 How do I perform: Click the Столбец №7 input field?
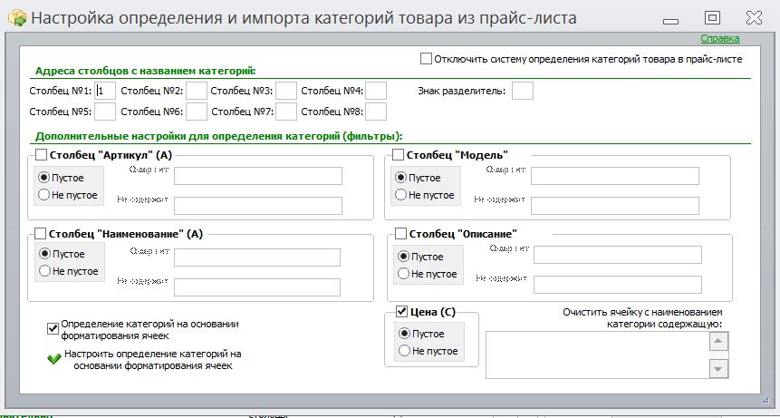click(x=286, y=112)
